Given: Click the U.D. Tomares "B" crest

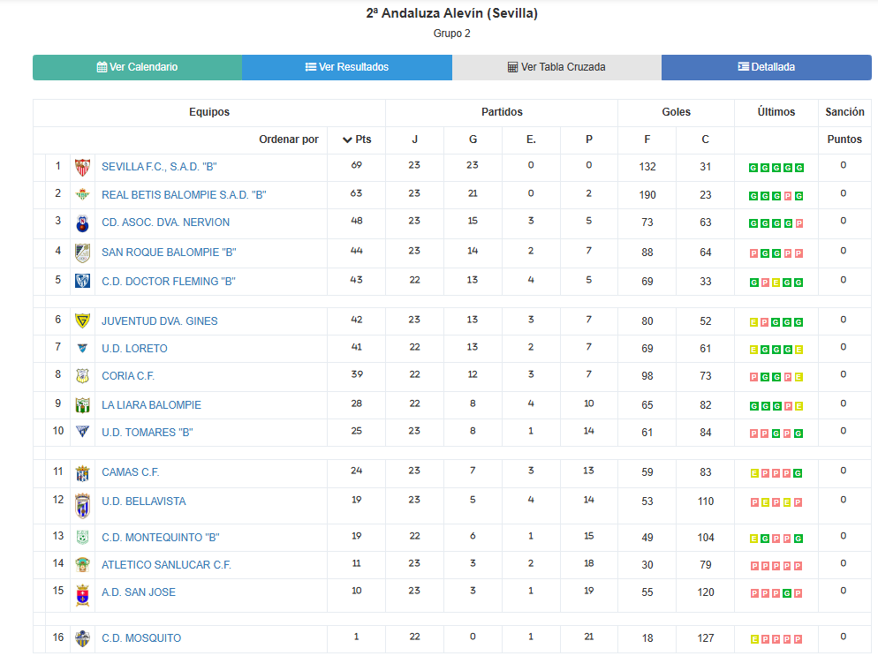Looking at the screenshot, I should point(82,432).
